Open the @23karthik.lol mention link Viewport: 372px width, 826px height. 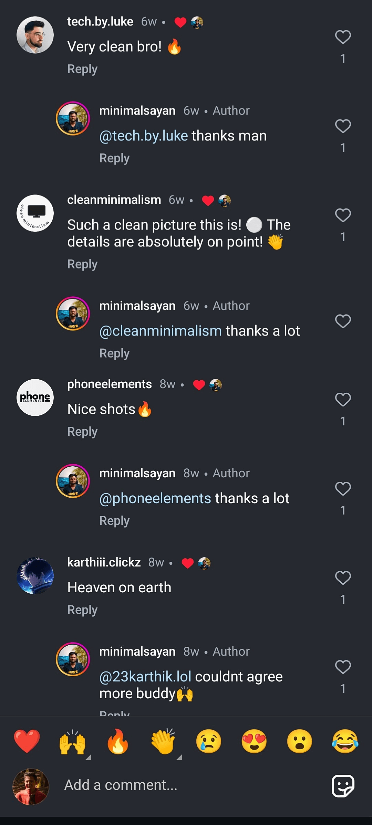pyautogui.click(x=145, y=677)
